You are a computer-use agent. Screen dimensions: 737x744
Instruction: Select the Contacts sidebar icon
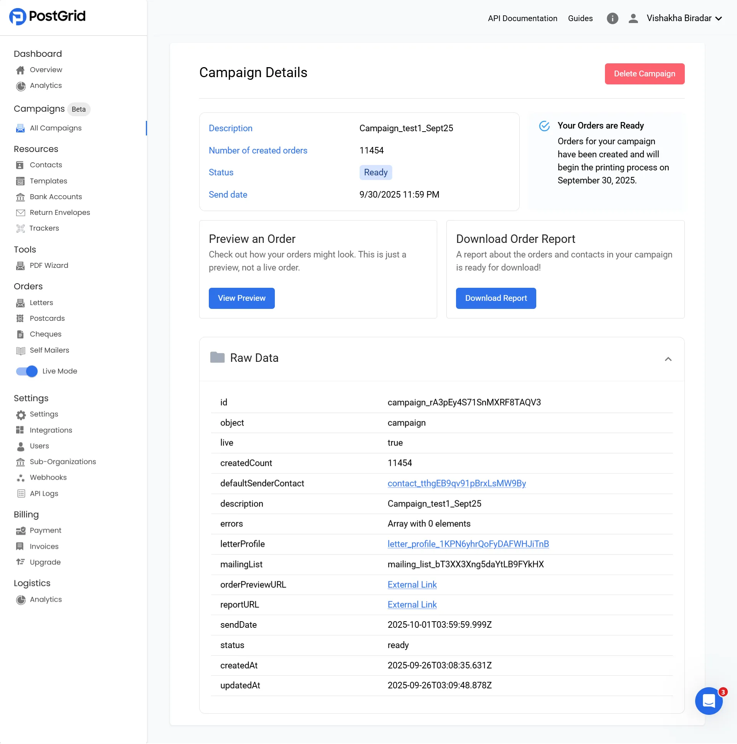coord(20,165)
